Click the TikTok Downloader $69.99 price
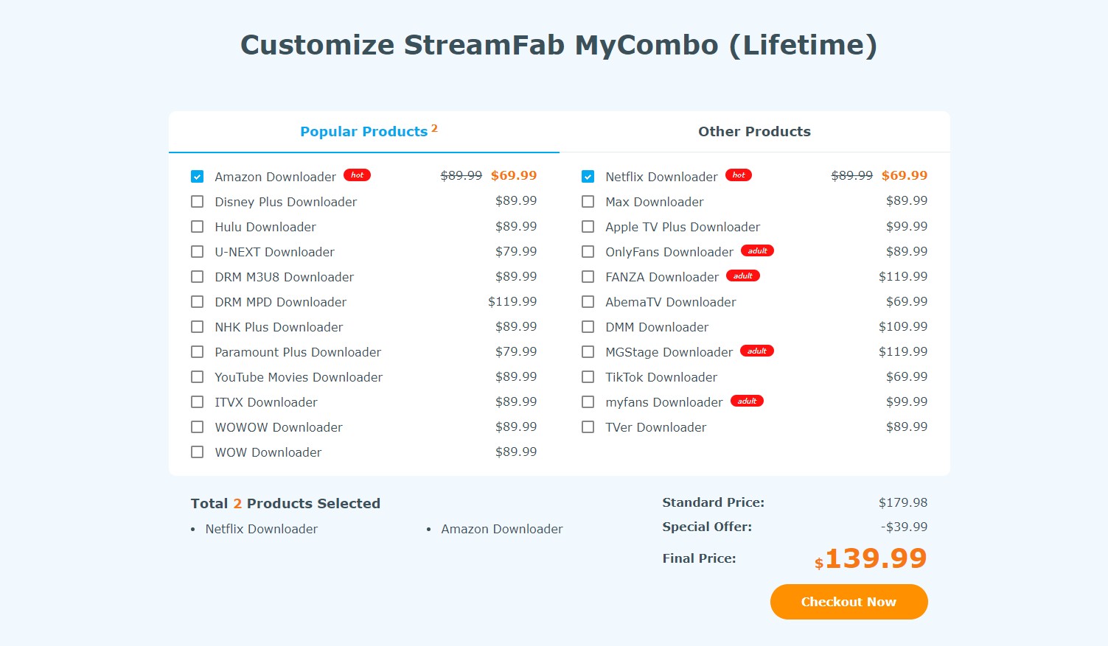Viewport: 1108px width, 646px height. point(907,376)
